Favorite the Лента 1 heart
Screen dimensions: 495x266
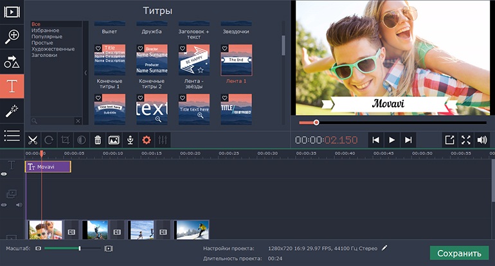(224, 48)
